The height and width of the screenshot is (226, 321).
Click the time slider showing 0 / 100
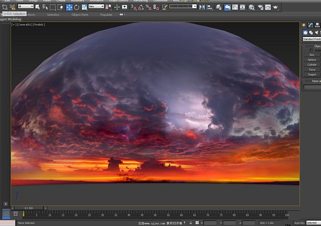(29, 208)
